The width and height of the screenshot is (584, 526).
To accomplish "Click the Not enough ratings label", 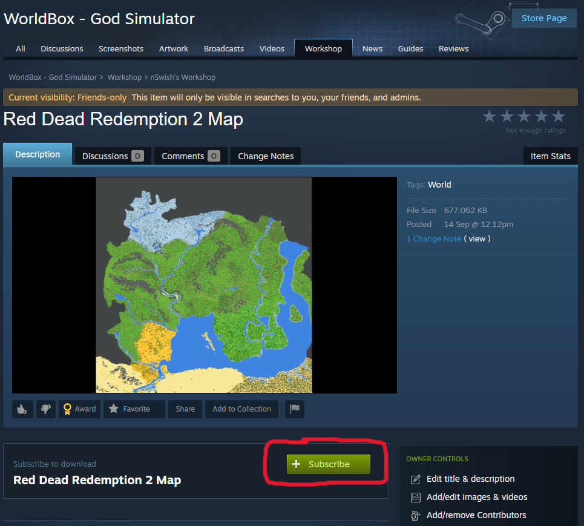I will tap(536, 130).
